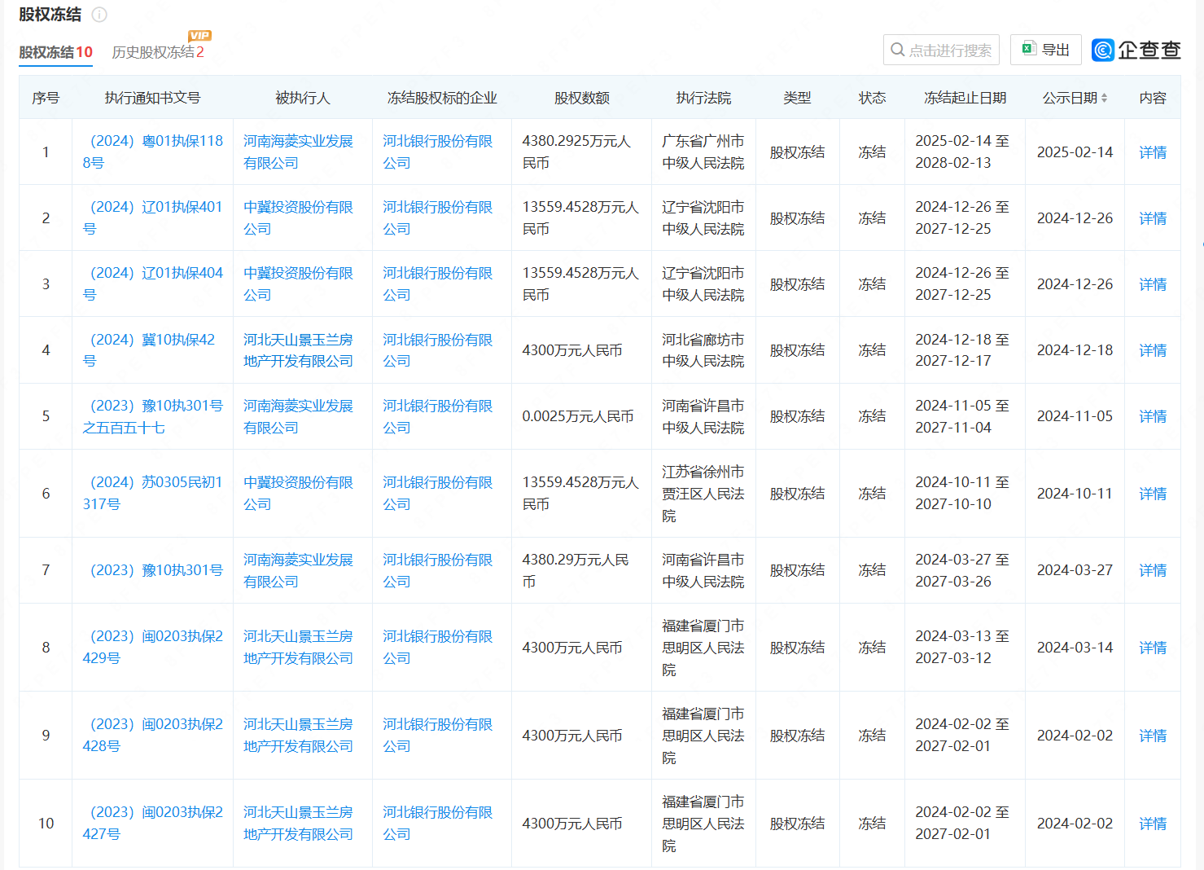
Task: Switch to 历史股权冻结 tab
Action: tap(157, 52)
